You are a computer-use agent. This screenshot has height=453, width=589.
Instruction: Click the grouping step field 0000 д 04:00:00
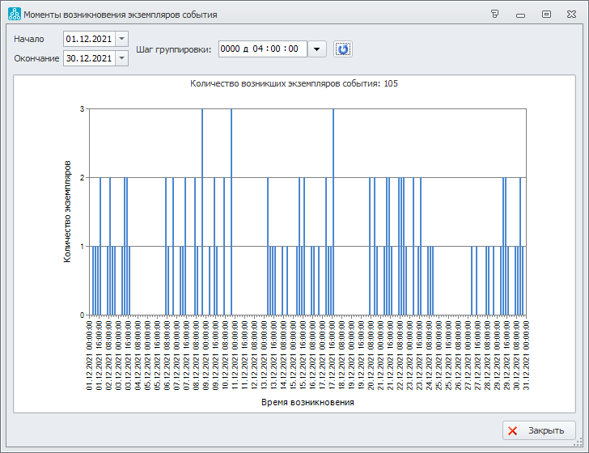tap(261, 49)
